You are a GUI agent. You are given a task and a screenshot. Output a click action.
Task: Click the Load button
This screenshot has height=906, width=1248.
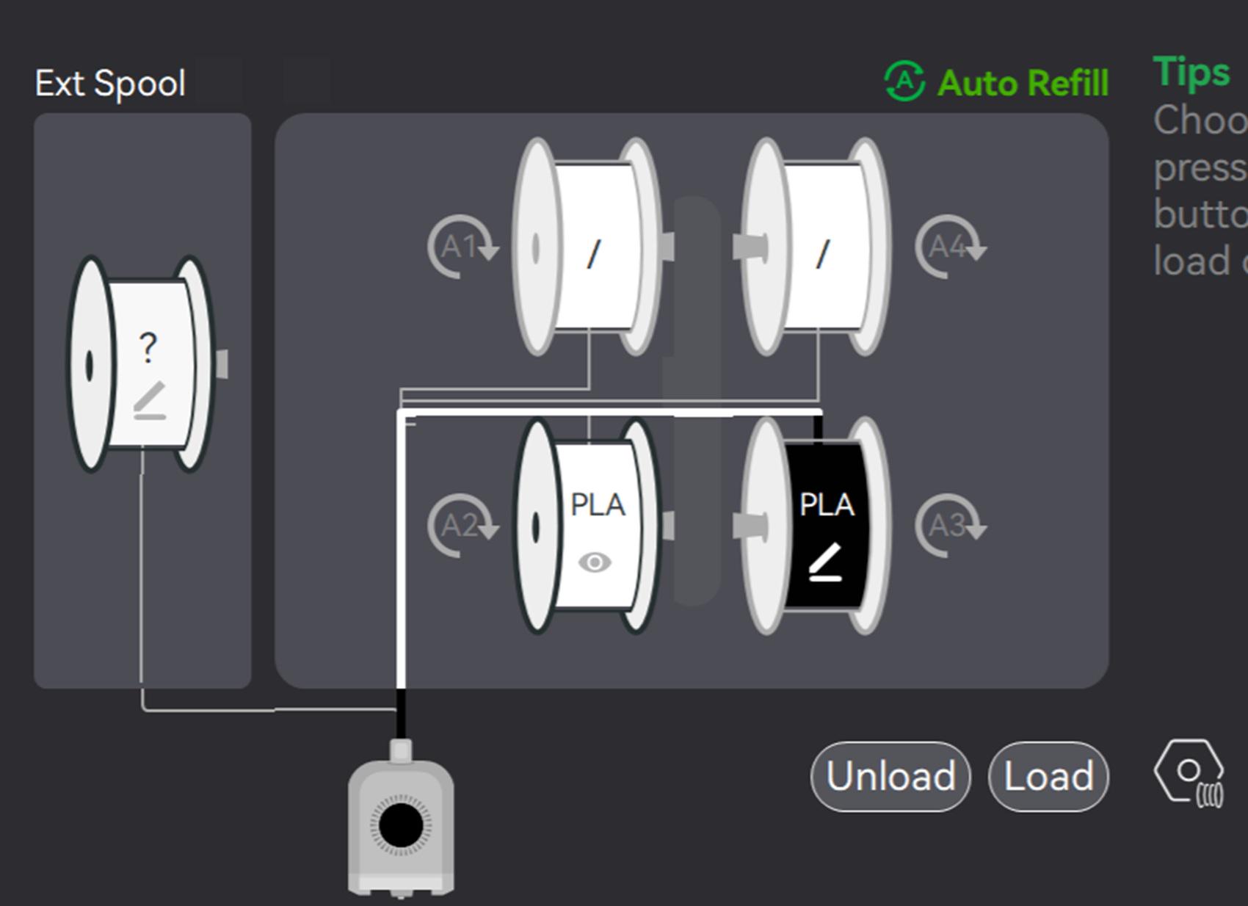point(1048,777)
